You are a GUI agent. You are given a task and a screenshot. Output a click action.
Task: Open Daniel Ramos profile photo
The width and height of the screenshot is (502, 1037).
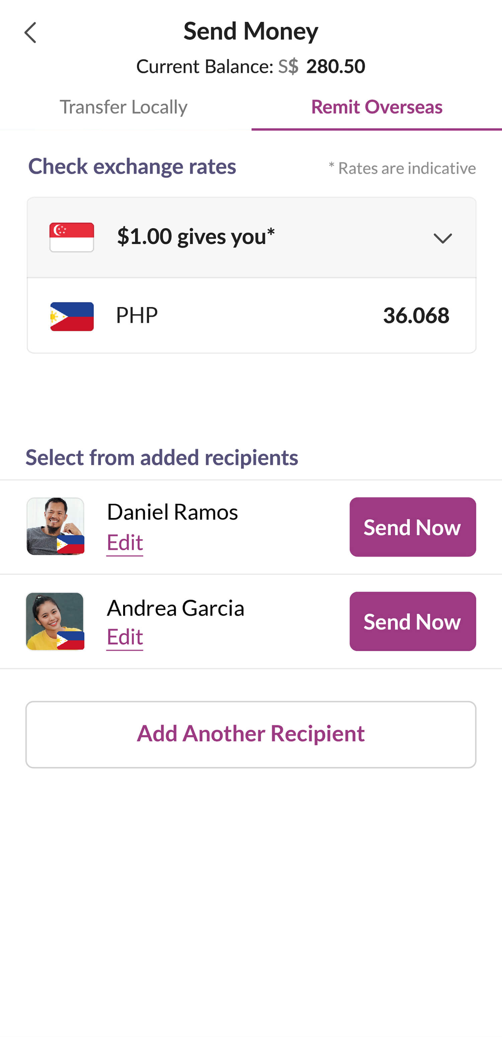tap(55, 526)
